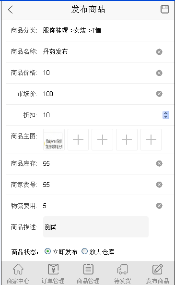This screenshot has height=285, width=175.
Task: Open the 商品分类 category selector
Action: click(x=72, y=30)
